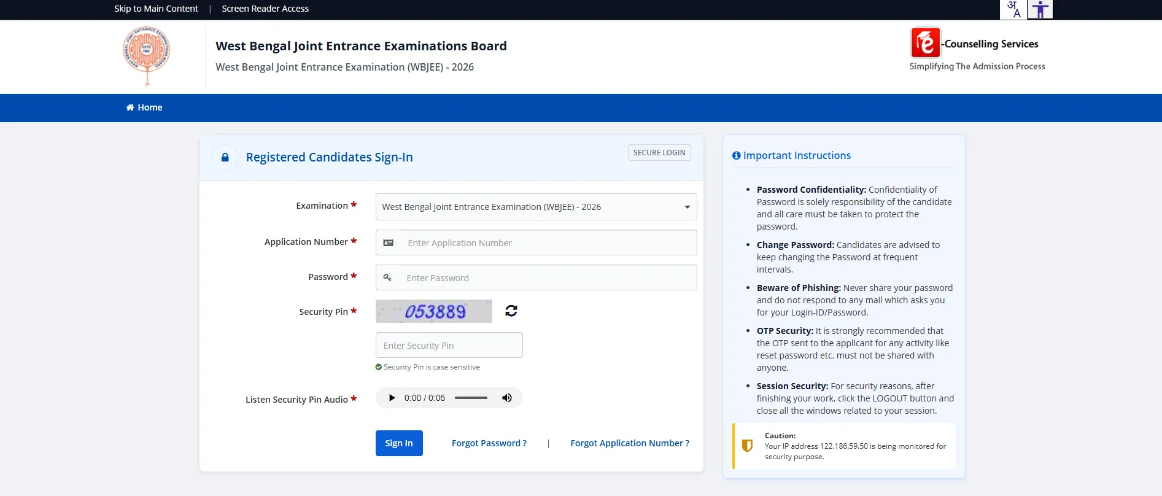Click the Security Pin is case sensitive note
The image size is (1162, 496).
point(432,367)
